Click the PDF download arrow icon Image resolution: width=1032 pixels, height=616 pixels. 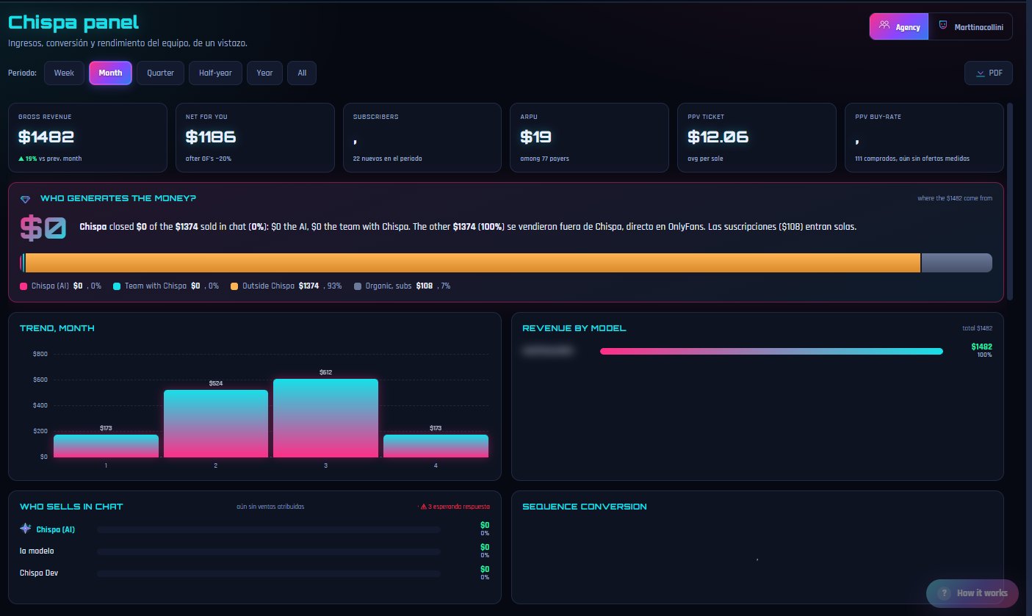tap(980, 73)
